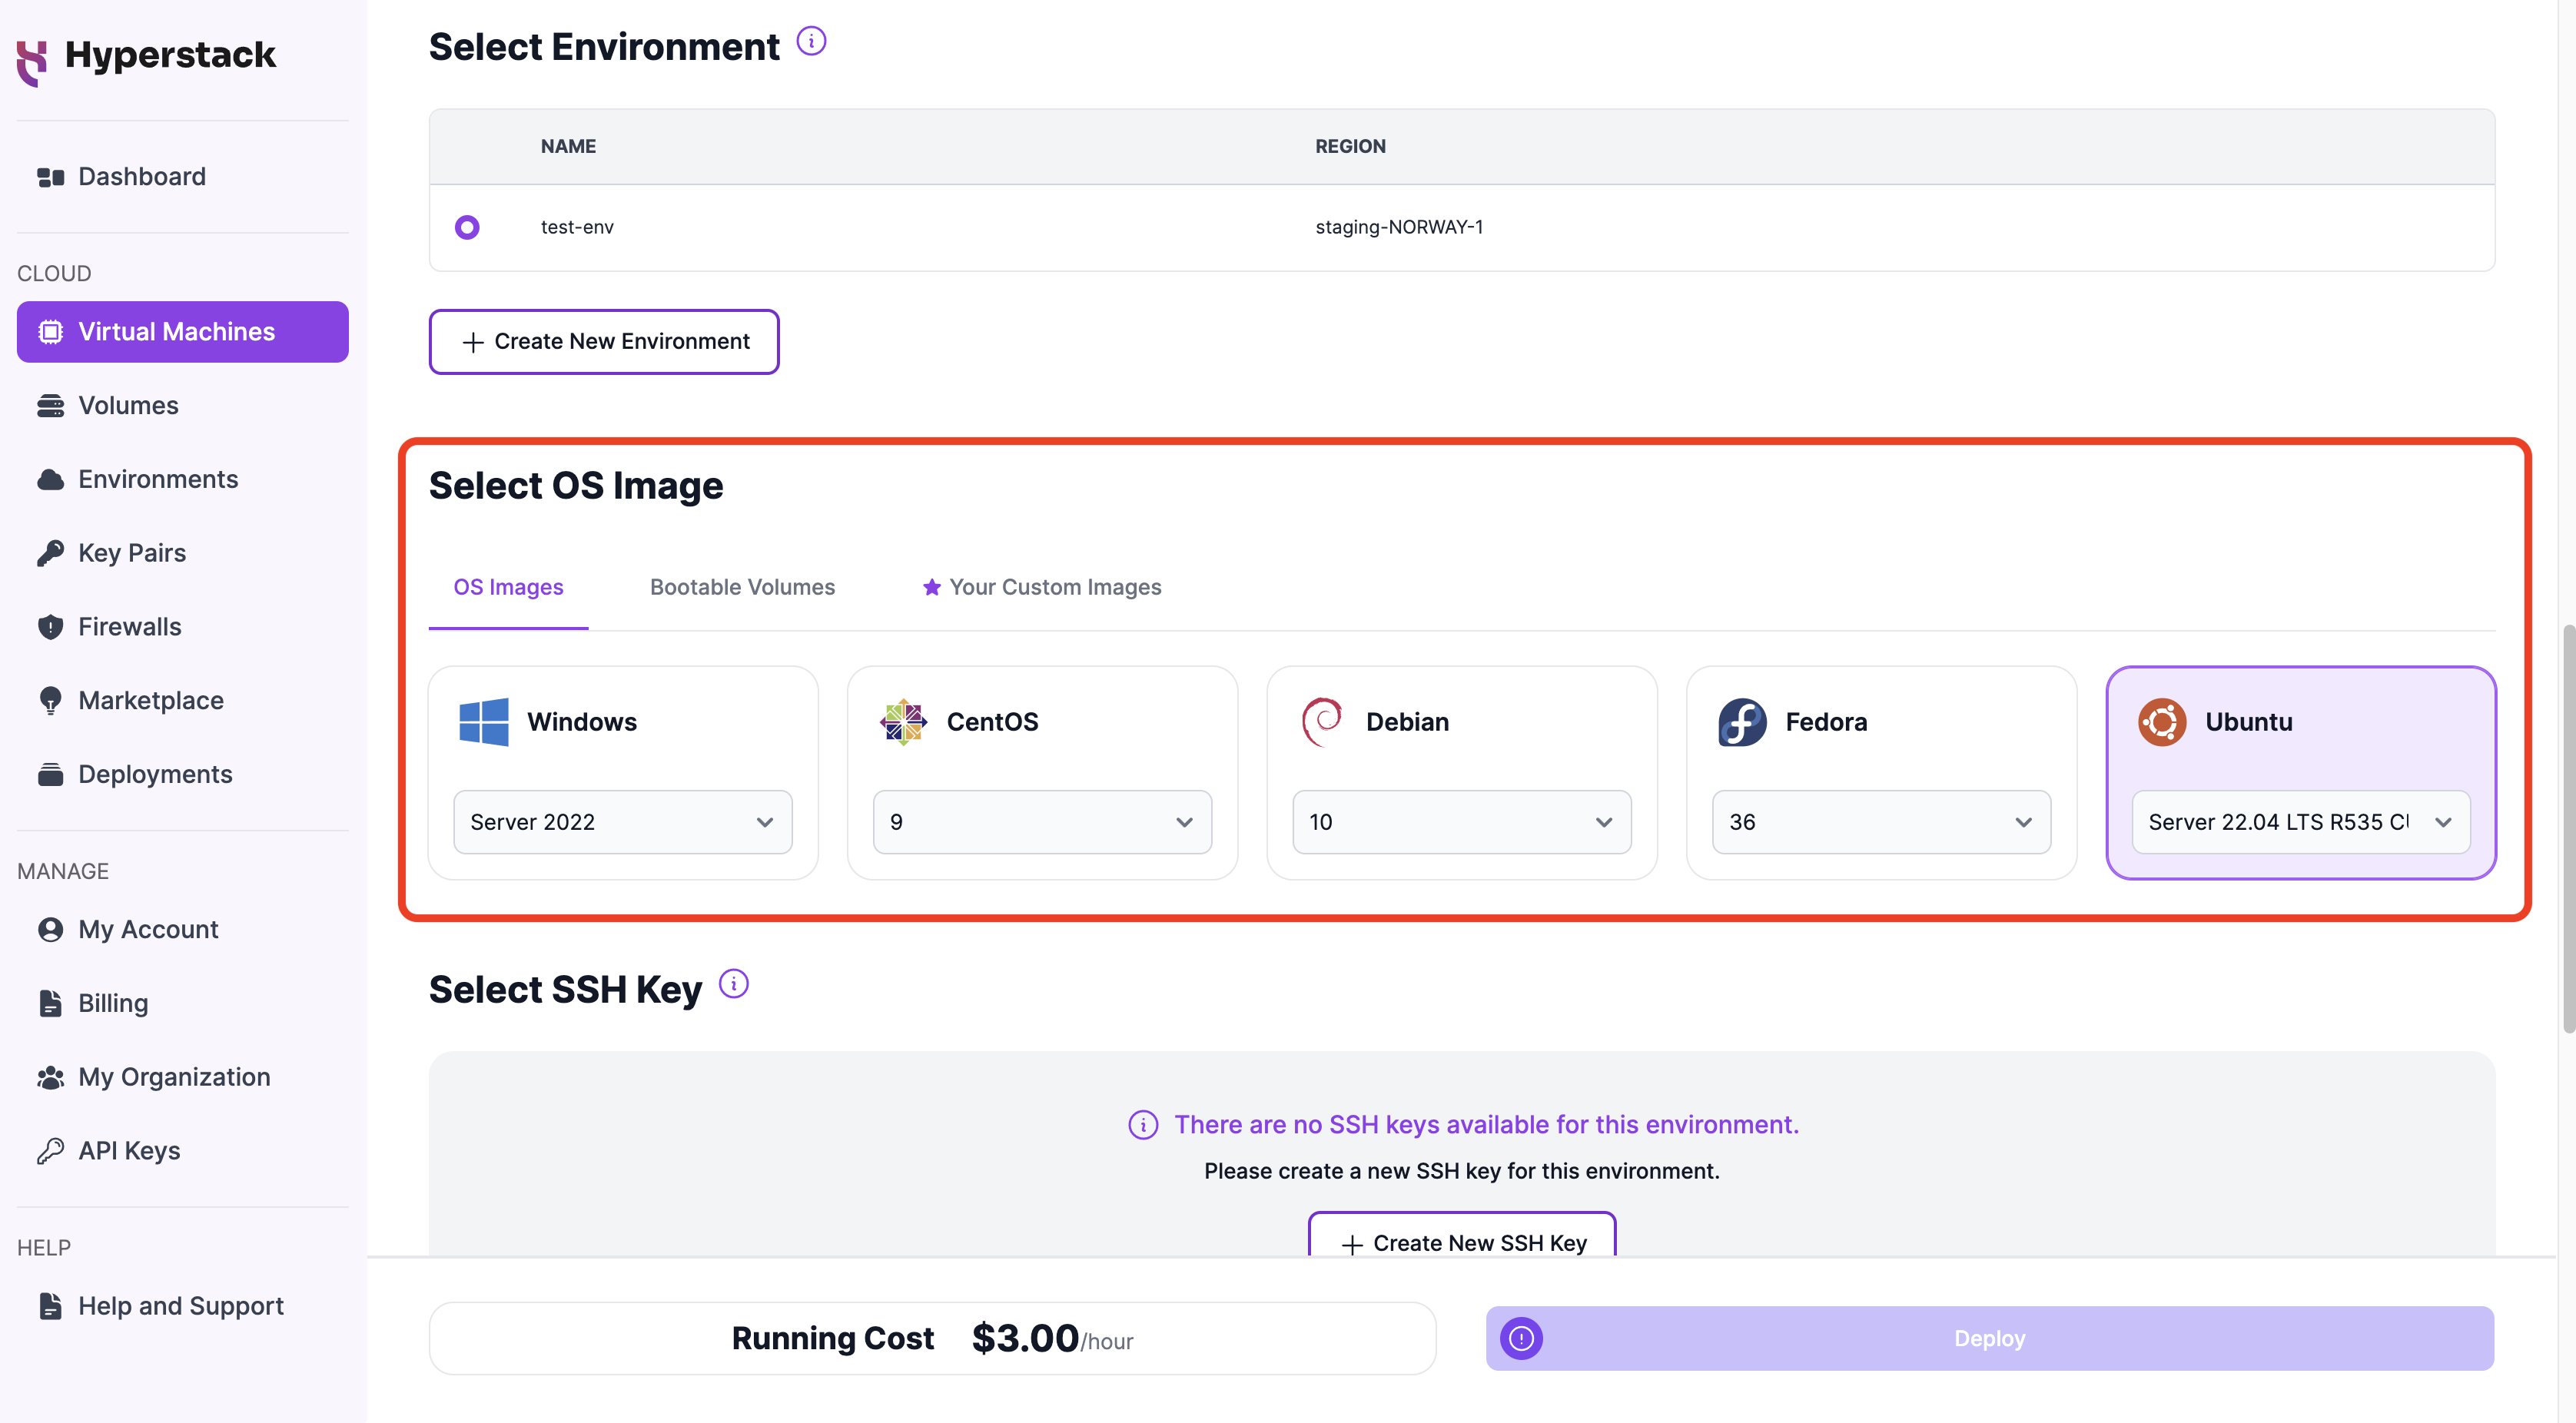Open the Debian version 10 dropdown
Image resolution: width=2576 pixels, height=1423 pixels.
point(1462,822)
